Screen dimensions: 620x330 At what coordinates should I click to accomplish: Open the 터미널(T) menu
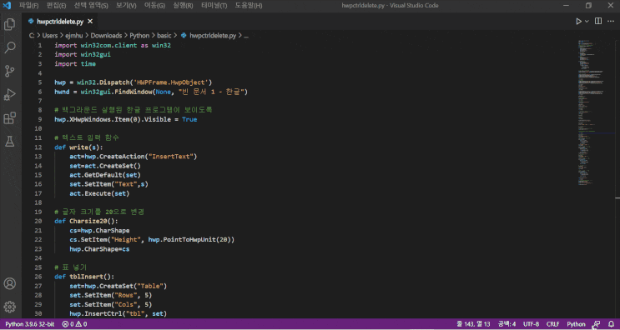(214, 6)
